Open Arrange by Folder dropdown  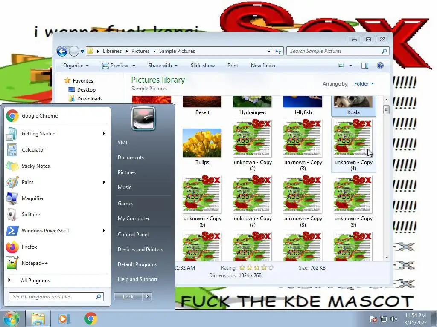(x=364, y=84)
